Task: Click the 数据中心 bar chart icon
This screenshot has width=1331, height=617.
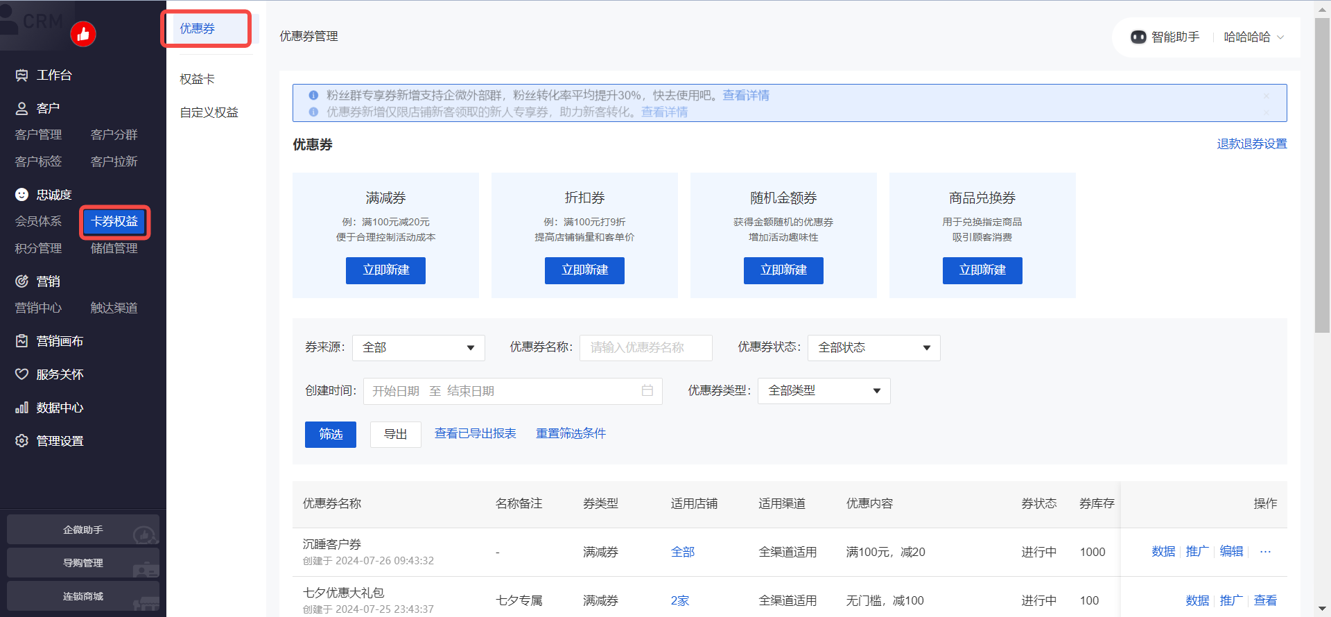Action: (x=22, y=408)
